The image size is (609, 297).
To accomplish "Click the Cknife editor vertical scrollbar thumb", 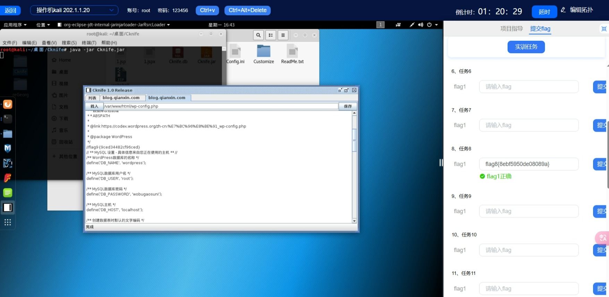I will click(354, 140).
